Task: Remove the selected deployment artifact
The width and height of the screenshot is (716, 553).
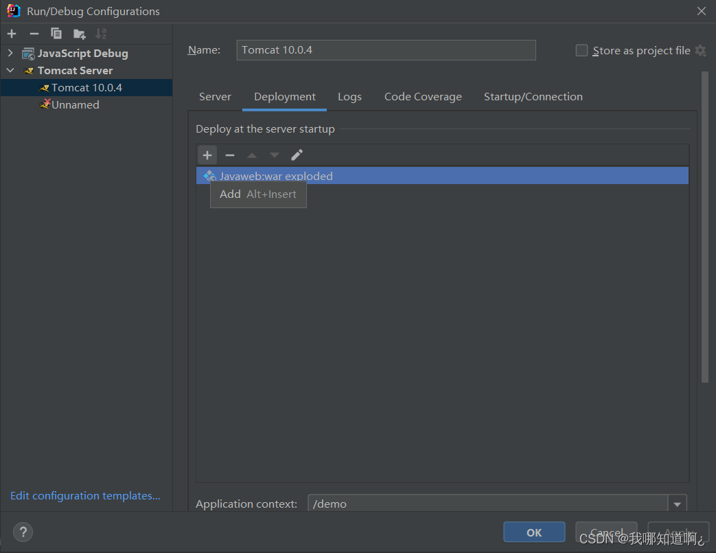Action: [230, 155]
